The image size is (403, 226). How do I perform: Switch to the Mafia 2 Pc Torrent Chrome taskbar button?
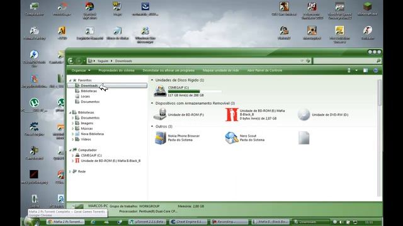(65, 222)
